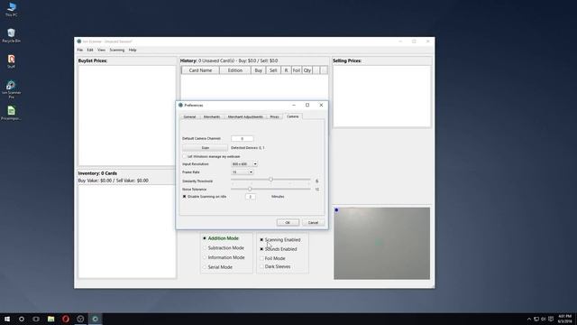Click the idle minutes input field
The image size is (577, 325).
(251, 197)
